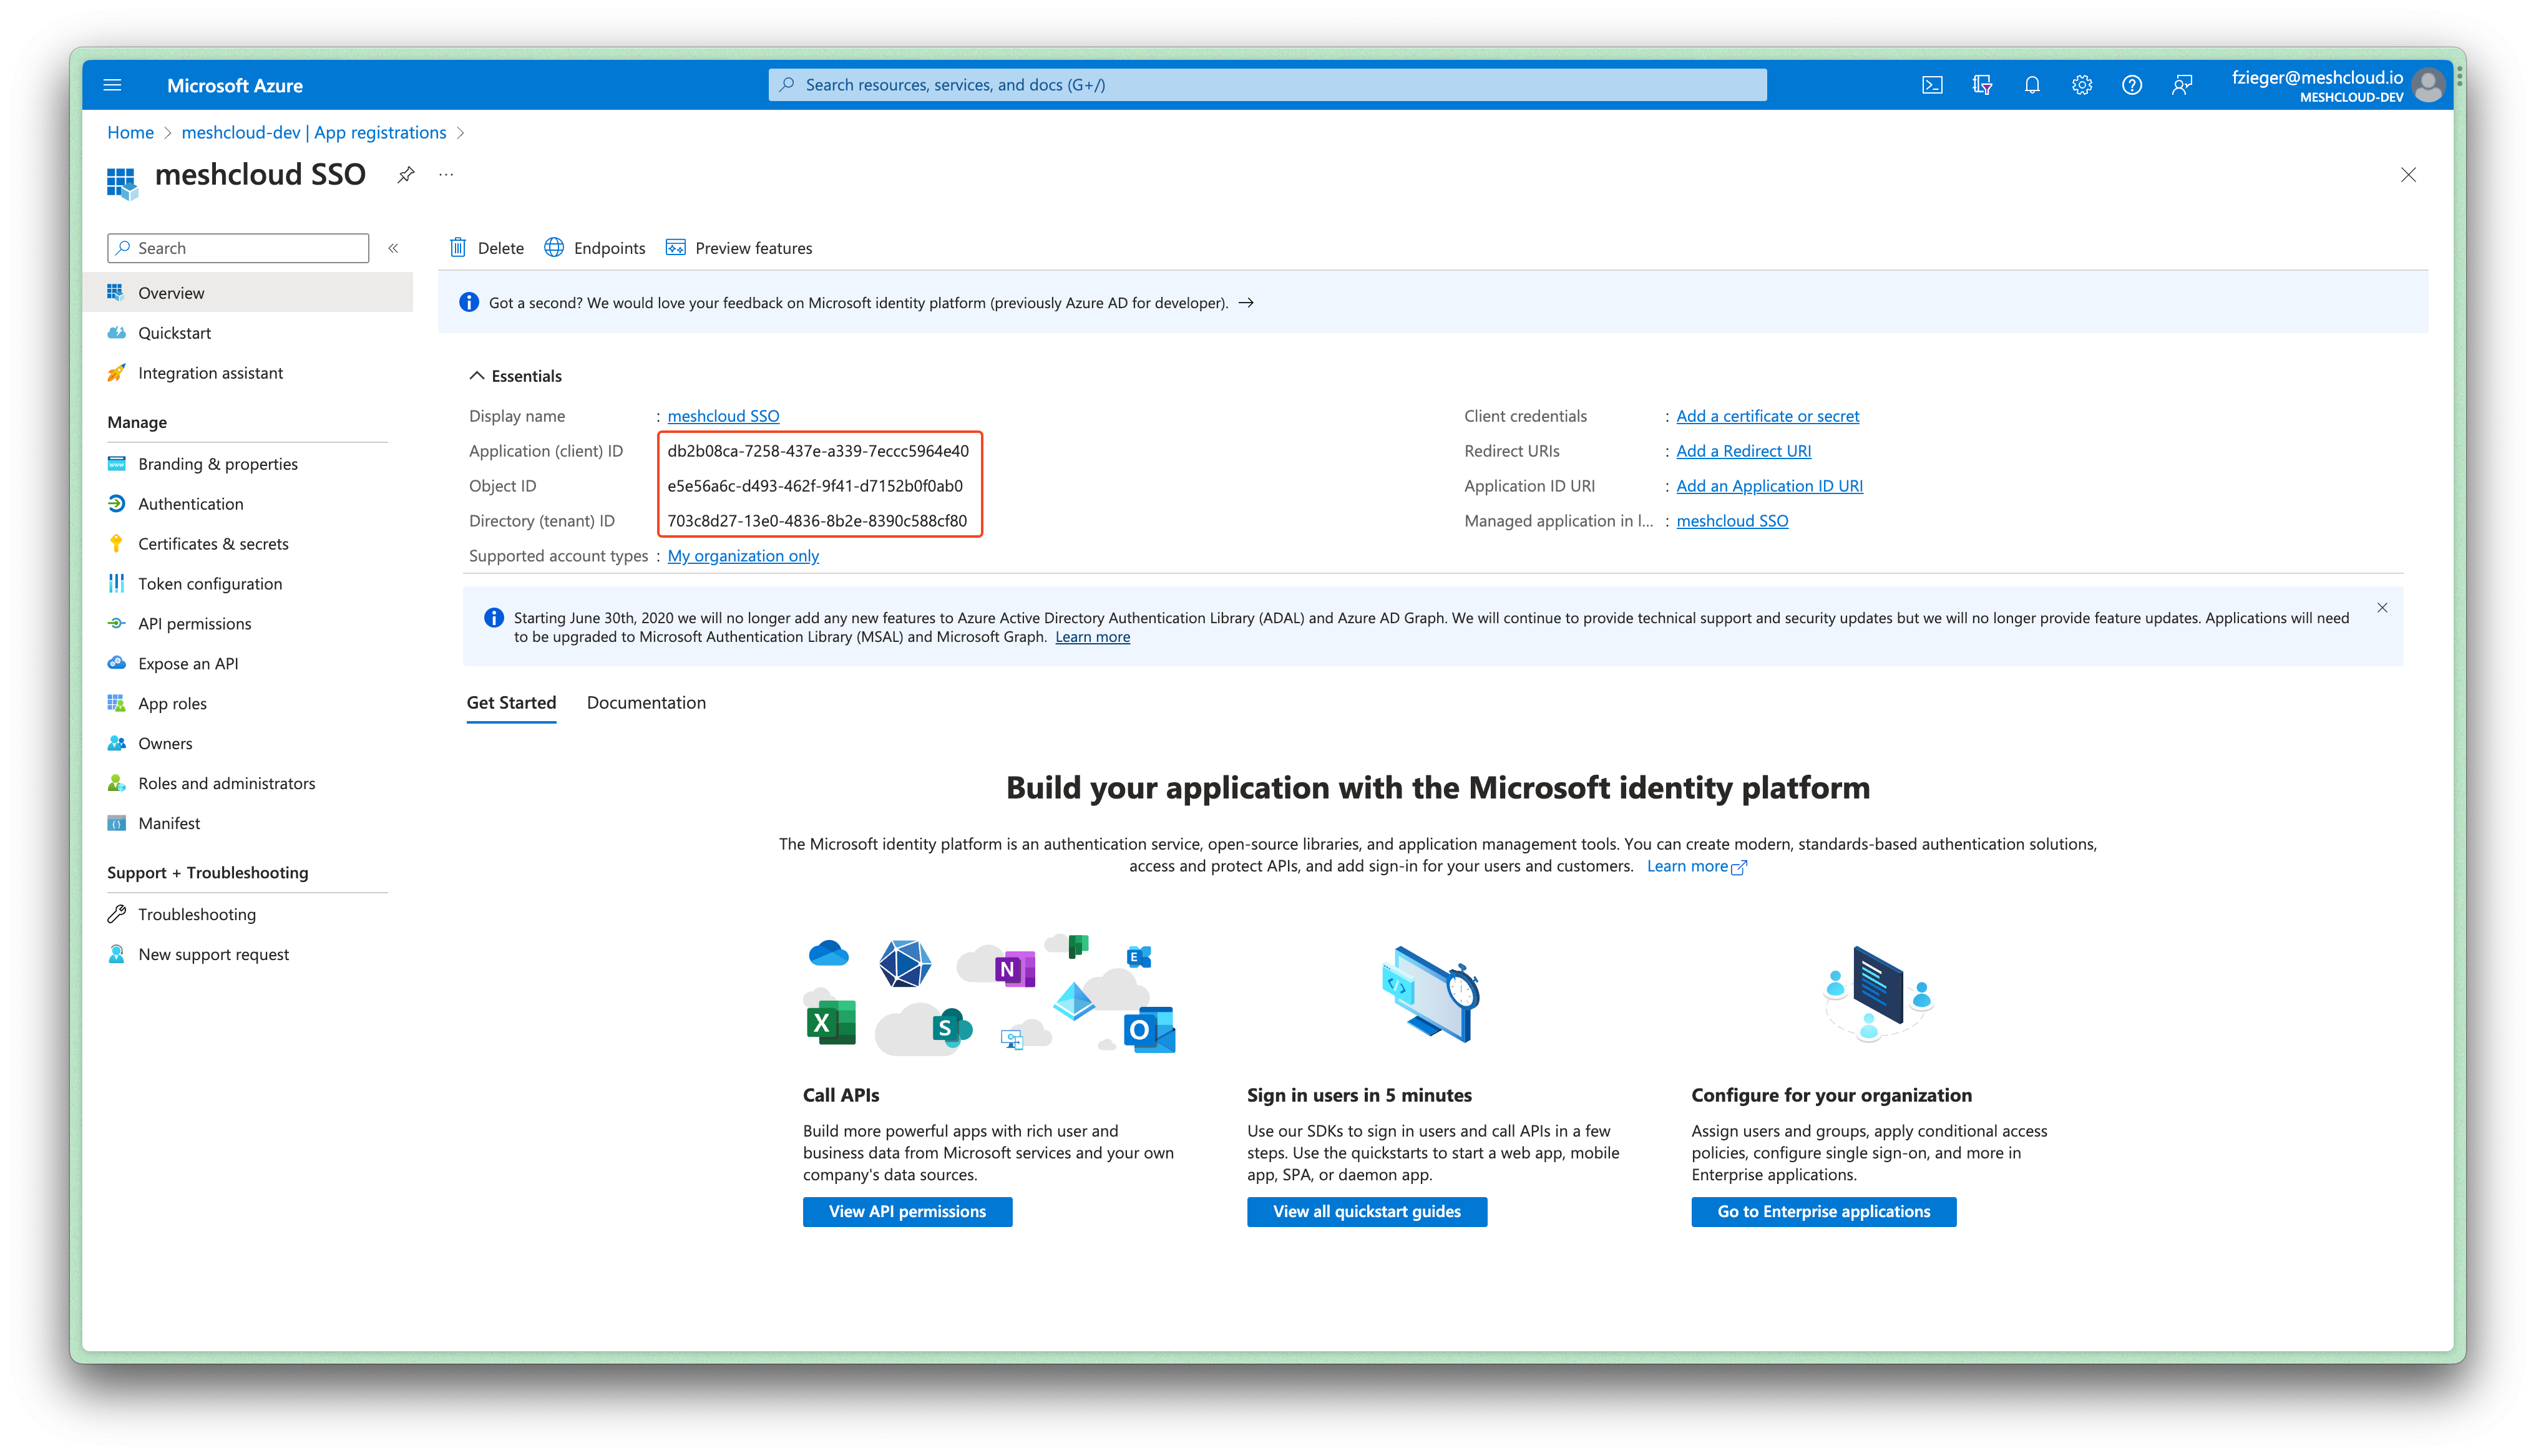Open the notifications bell
The width and height of the screenshot is (2536, 1456).
(2031, 85)
